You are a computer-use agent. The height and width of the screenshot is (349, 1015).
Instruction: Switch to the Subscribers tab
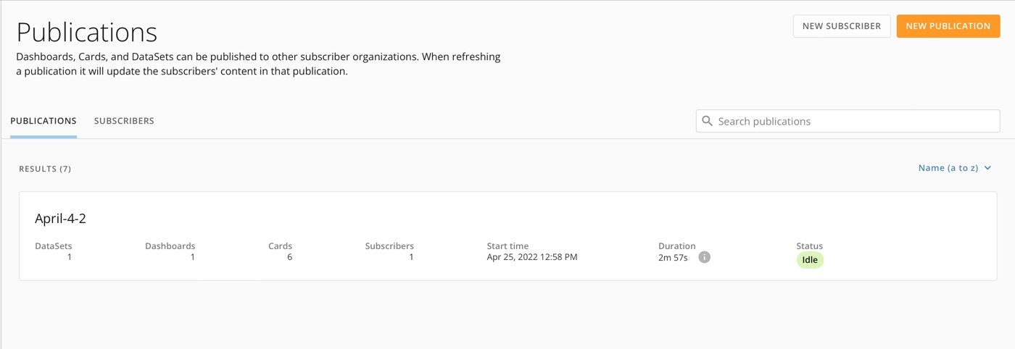point(124,121)
